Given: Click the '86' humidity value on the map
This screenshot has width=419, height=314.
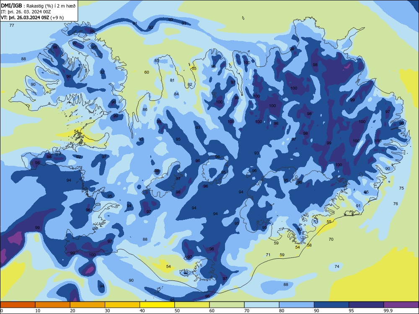Looking at the screenshot, I should 145,109.
